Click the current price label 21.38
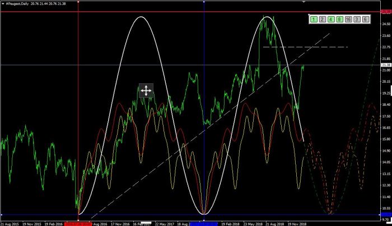392x226 pixels. [385, 65]
